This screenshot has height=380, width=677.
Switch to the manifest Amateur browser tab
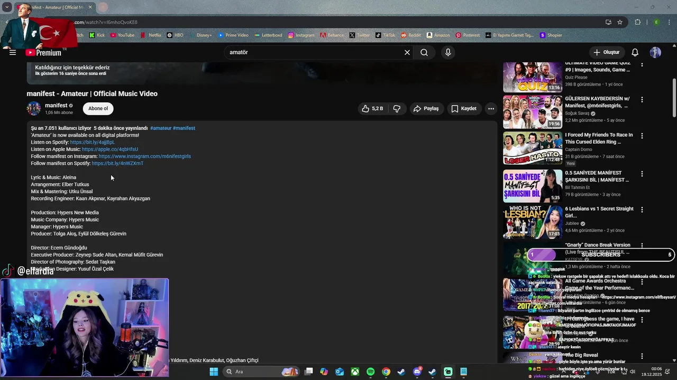point(56,7)
